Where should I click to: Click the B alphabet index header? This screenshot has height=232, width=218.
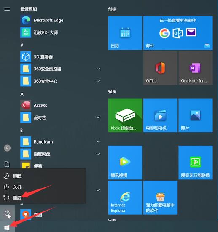tap(22, 131)
